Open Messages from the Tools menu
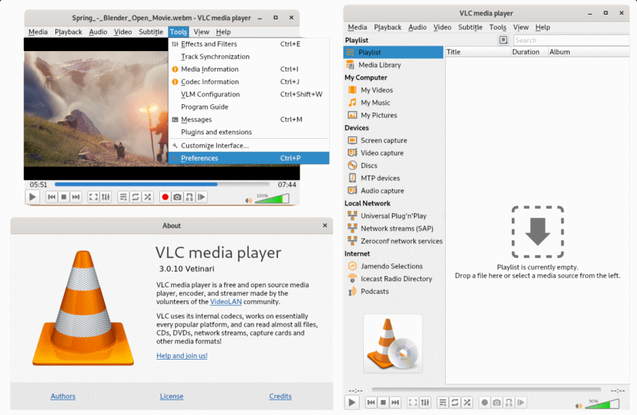The height and width of the screenshot is (415, 637). pyautogui.click(x=248, y=120)
